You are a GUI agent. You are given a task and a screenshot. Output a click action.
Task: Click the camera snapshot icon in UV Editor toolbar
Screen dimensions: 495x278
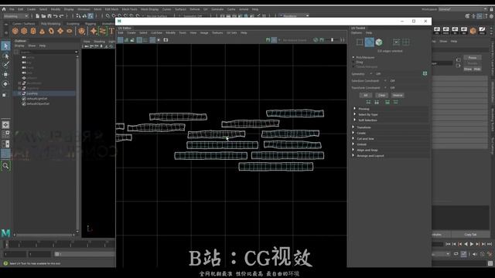click(x=166, y=40)
